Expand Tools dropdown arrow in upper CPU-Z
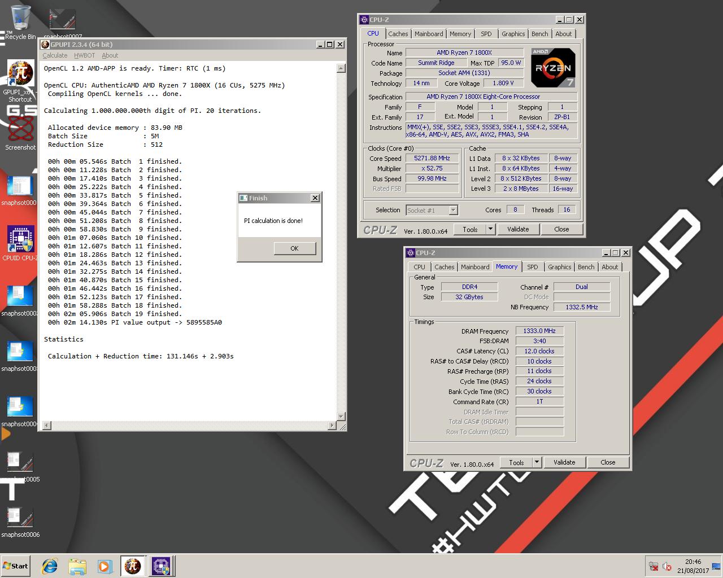723x578 pixels. tap(490, 229)
